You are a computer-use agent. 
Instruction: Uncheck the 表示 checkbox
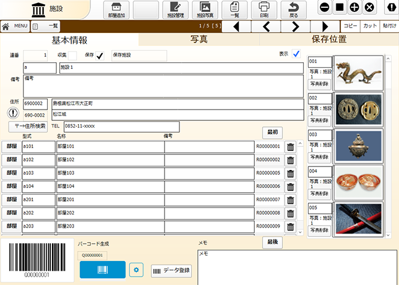pos(296,54)
